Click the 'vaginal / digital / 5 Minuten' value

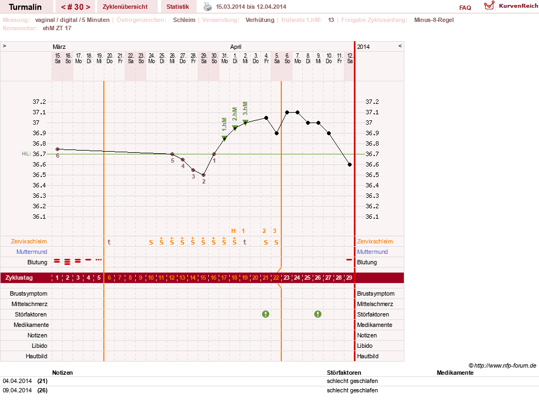click(x=72, y=20)
